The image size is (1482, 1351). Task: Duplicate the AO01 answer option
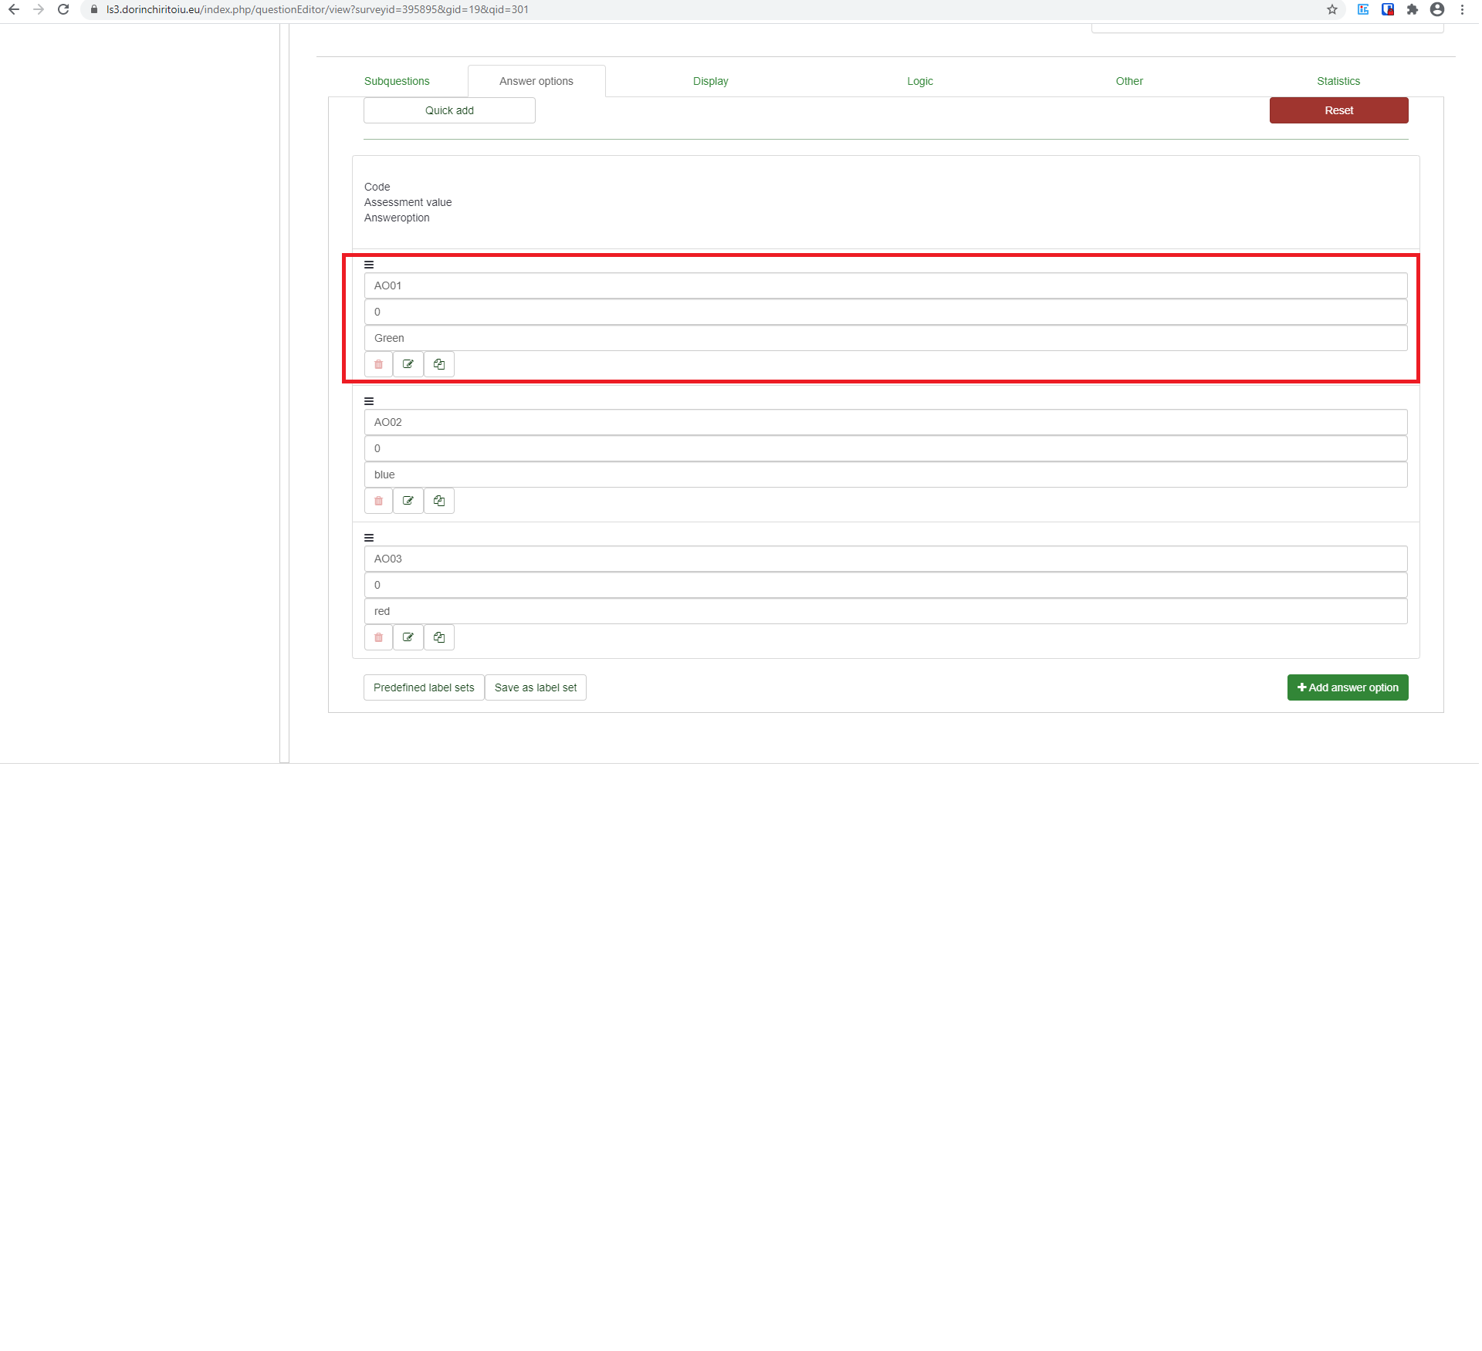439,364
